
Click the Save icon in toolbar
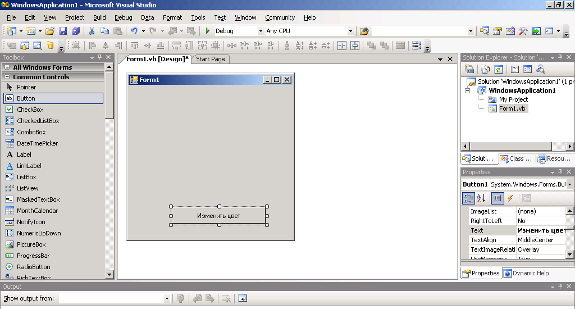point(63,31)
